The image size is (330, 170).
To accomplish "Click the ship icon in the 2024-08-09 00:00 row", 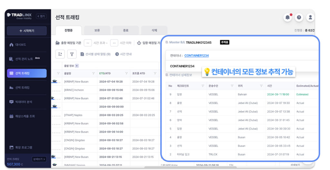I will (x=54, y=106).
